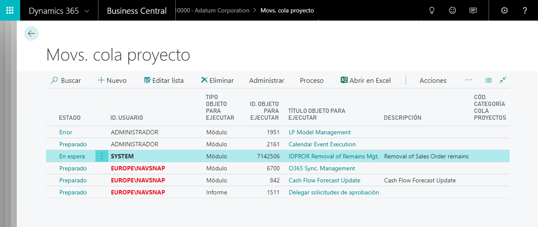Show more actions with ellipsis button
The width and height of the screenshot is (538, 227).
(x=469, y=80)
